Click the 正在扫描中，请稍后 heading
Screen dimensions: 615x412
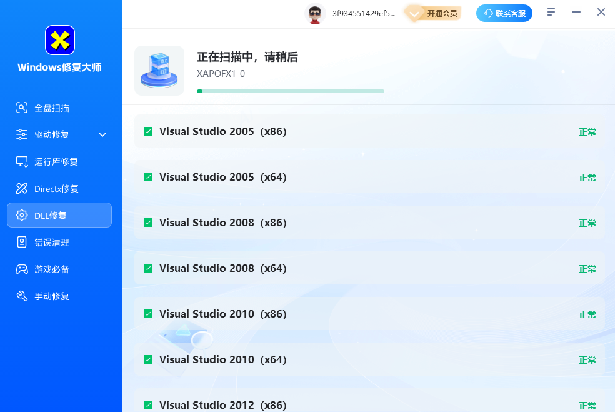point(247,57)
